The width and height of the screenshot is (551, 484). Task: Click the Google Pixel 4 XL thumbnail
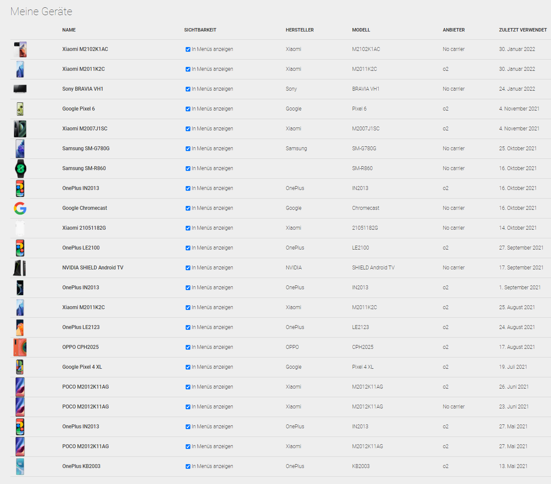[x=20, y=367]
